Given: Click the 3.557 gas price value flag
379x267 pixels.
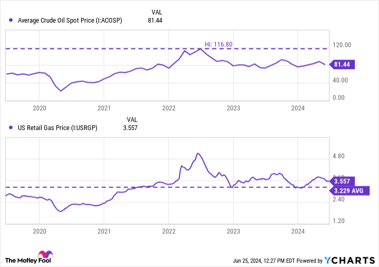Looking at the screenshot, I should tap(342, 181).
